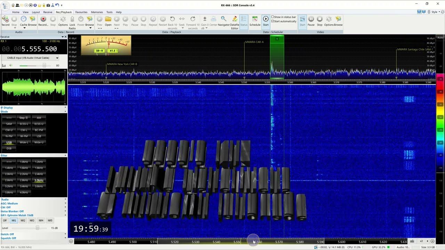Launch the Datafile Editor
Viewport: 445px width, 250px height.
[235, 22]
